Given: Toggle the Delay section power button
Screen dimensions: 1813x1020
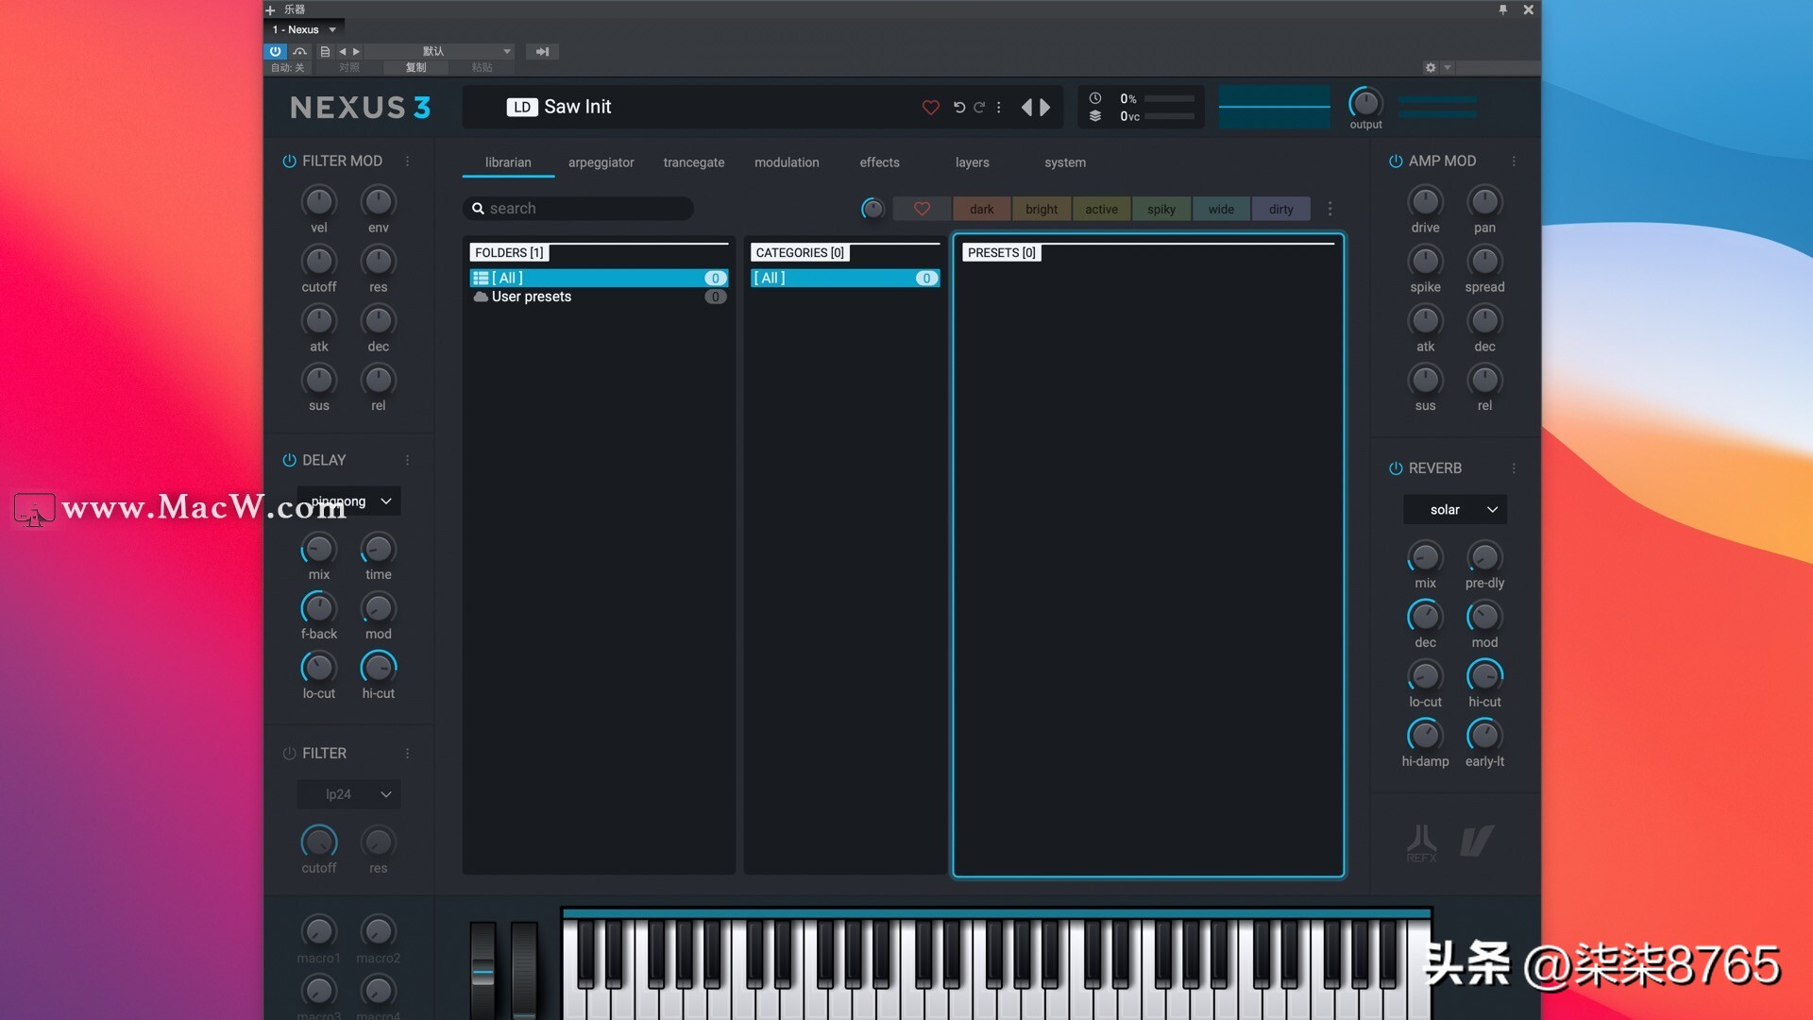Looking at the screenshot, I should click(288, 460).
